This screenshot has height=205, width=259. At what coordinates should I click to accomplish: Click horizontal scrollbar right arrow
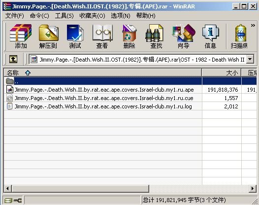[x=253, y=188]
